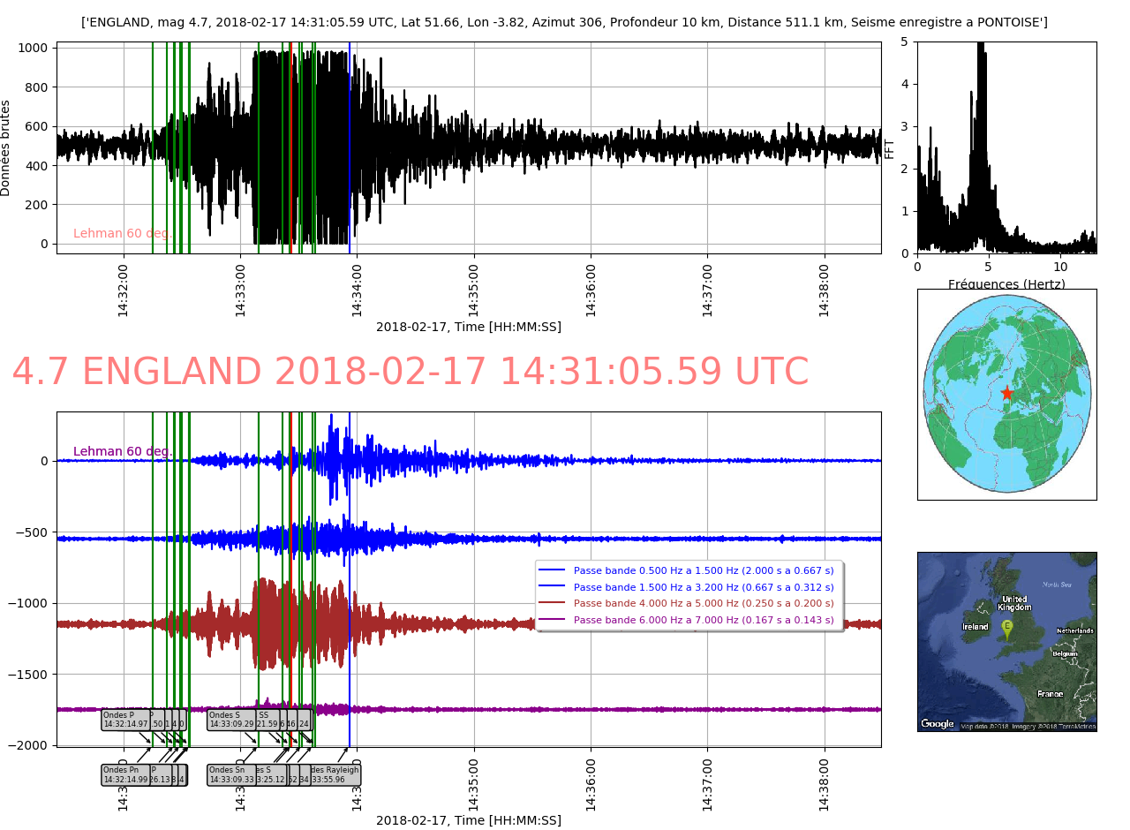This screenshot has height=830, width=1130.
Task: Select the Ondes S annotation box
Action: click(230, 720)
